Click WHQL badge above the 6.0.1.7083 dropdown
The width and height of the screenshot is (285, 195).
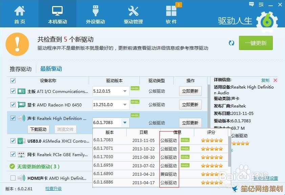tap(135, 115)
